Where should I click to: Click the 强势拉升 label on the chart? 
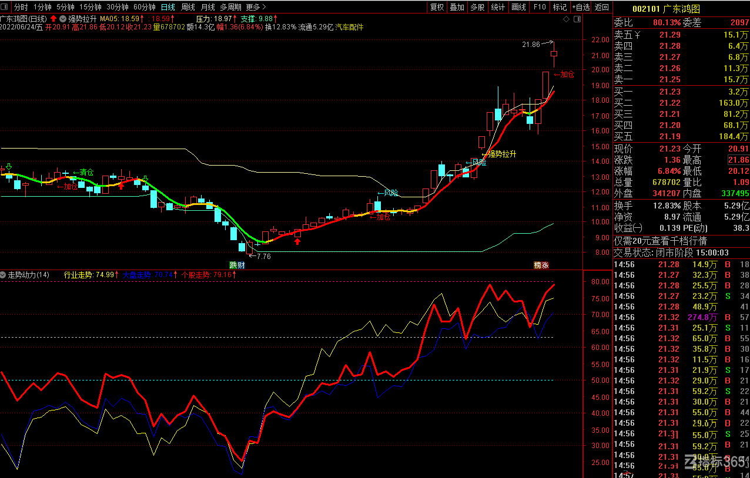tap(499, 154)
